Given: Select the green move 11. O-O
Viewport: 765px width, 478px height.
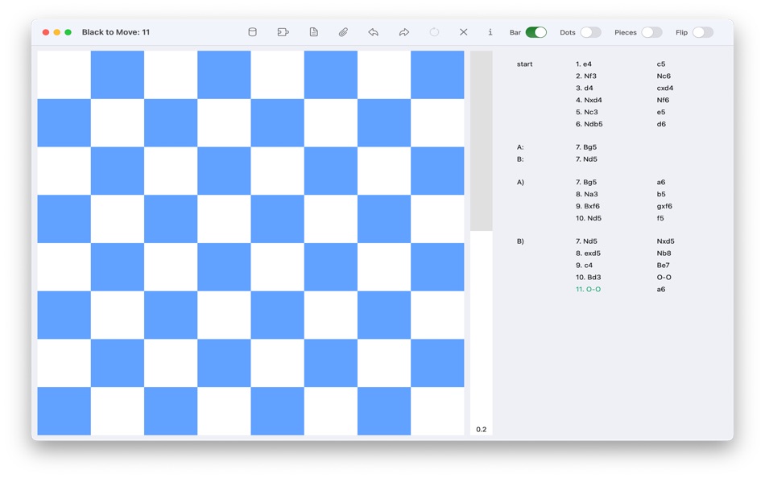Looking at the screenshot, I should point(587,289).
